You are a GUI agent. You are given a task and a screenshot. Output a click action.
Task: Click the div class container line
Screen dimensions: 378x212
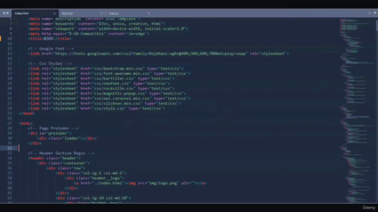63,163
